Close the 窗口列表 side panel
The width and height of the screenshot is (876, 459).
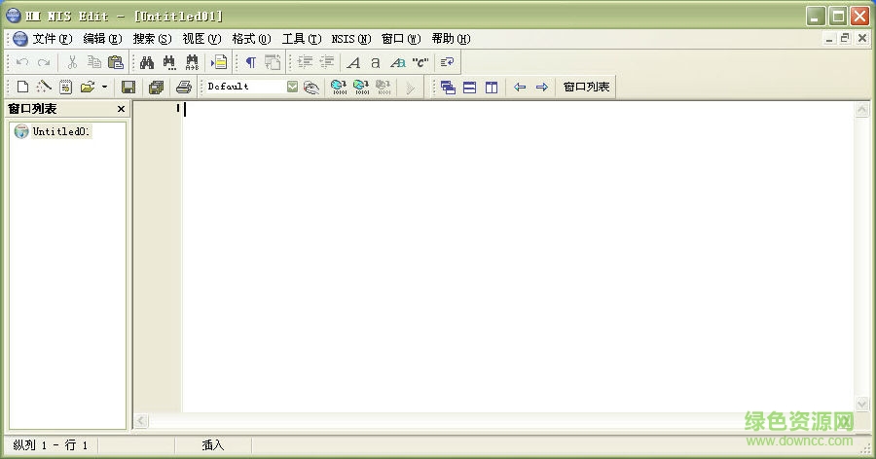click(x=121, y=109)
